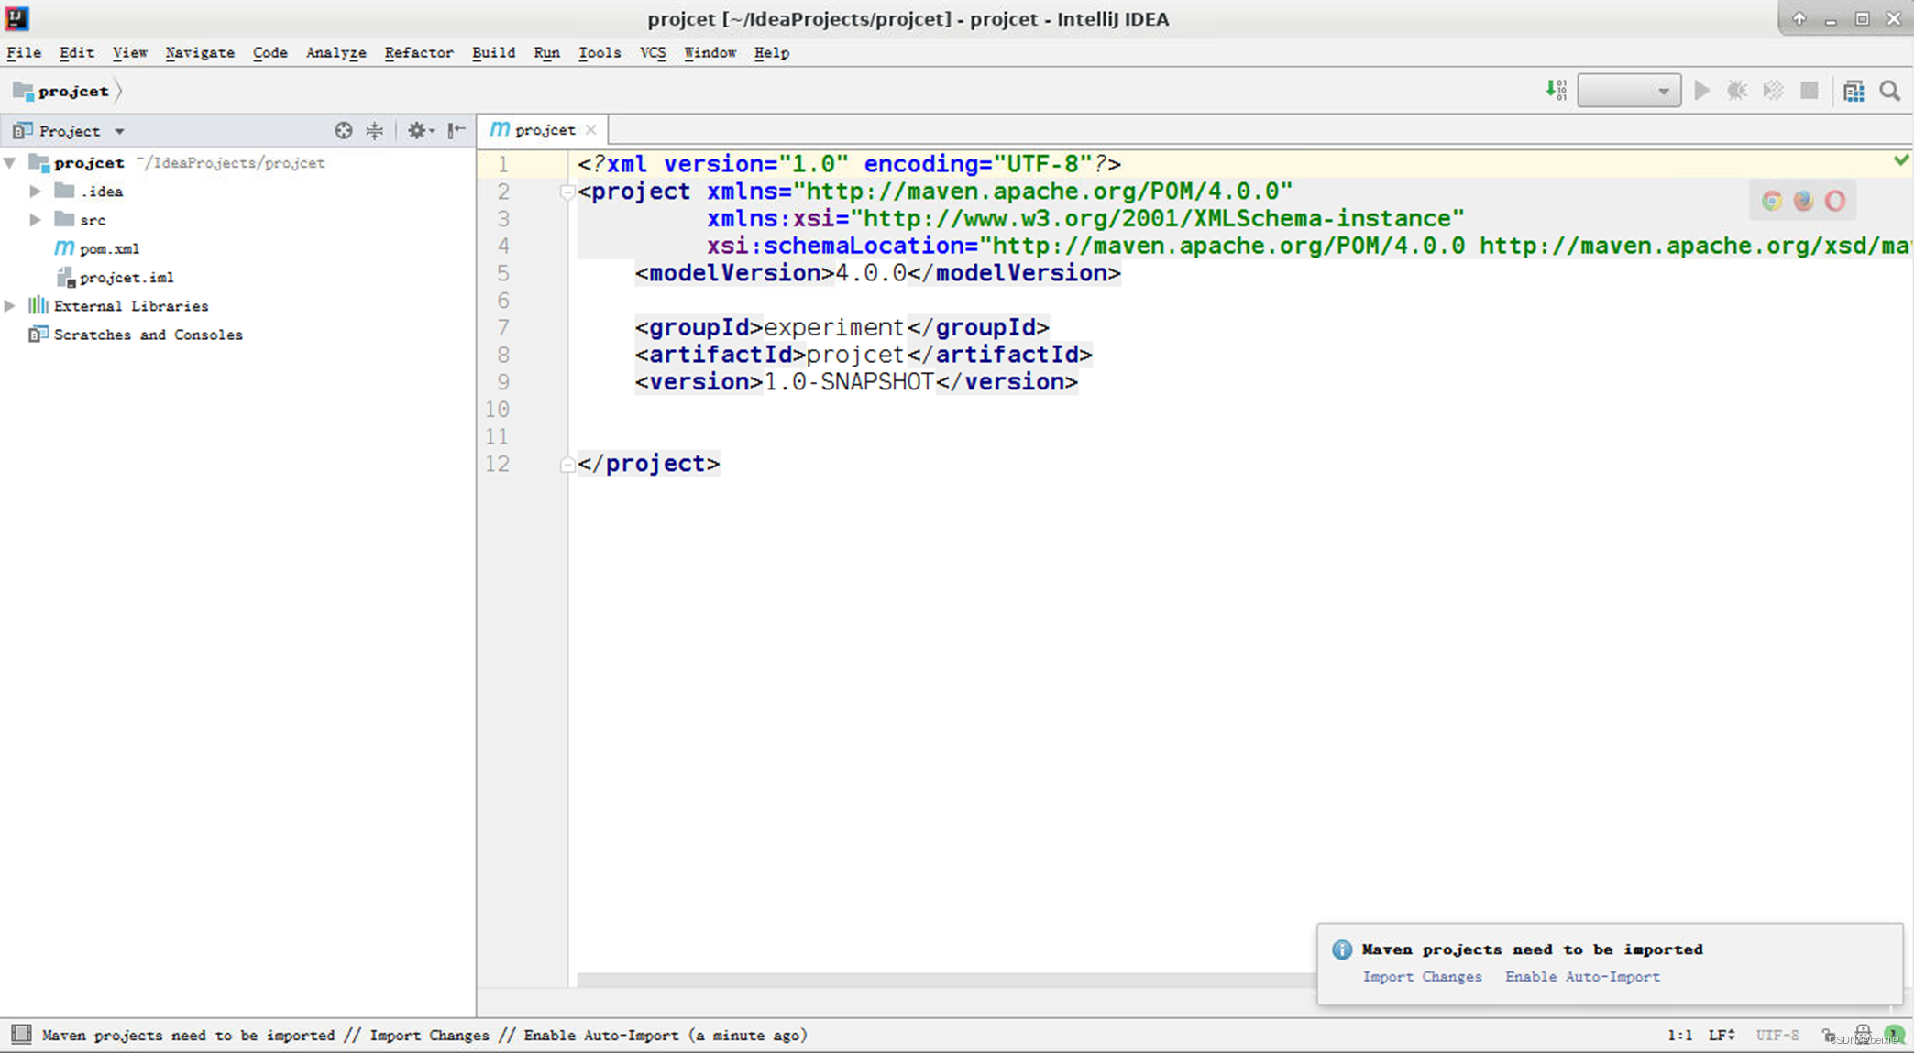Open the Help menu

[x=771, y=53]
